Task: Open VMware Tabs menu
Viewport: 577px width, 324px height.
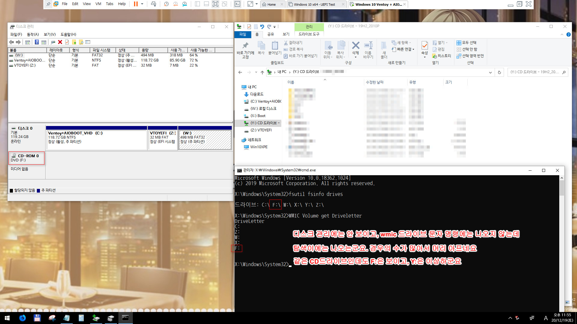Action: click(110, 4)
